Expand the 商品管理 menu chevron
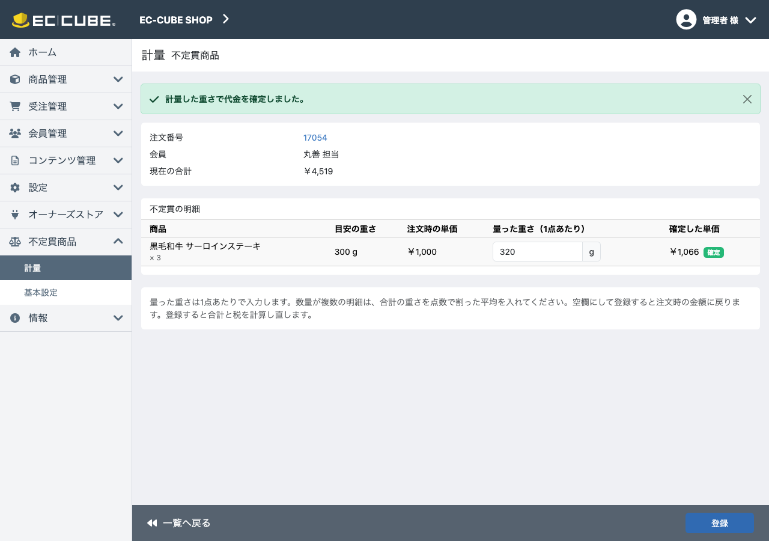This screenshot has width=769, height=541. coord(118,79)
